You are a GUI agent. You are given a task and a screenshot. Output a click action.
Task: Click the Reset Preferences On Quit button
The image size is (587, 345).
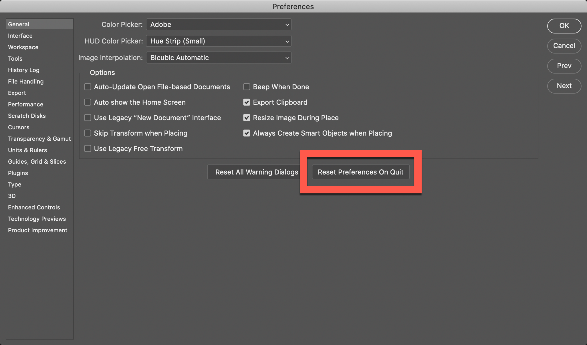tap(360, 172)
